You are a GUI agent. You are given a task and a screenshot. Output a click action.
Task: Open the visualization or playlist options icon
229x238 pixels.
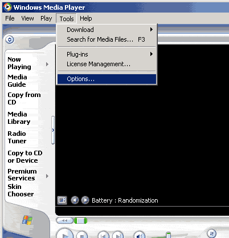(x=62, y=200)
